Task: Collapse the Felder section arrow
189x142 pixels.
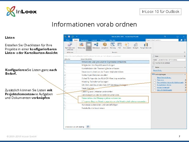Action: point(185,67)
